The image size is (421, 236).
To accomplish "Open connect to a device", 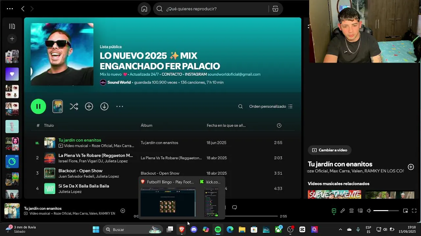I will click(360, 211).
